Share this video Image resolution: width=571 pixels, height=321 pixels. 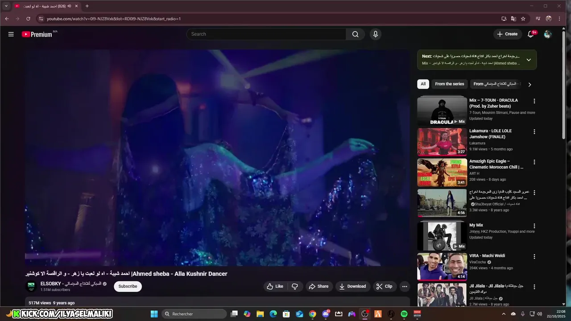319,287
